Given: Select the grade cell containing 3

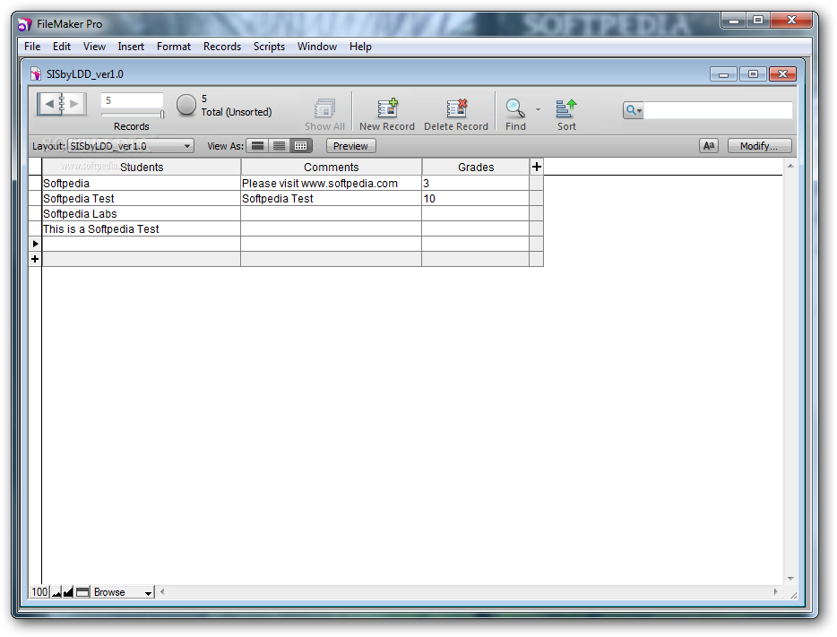Looking at the screenshot, I should (x=476, y=183).
